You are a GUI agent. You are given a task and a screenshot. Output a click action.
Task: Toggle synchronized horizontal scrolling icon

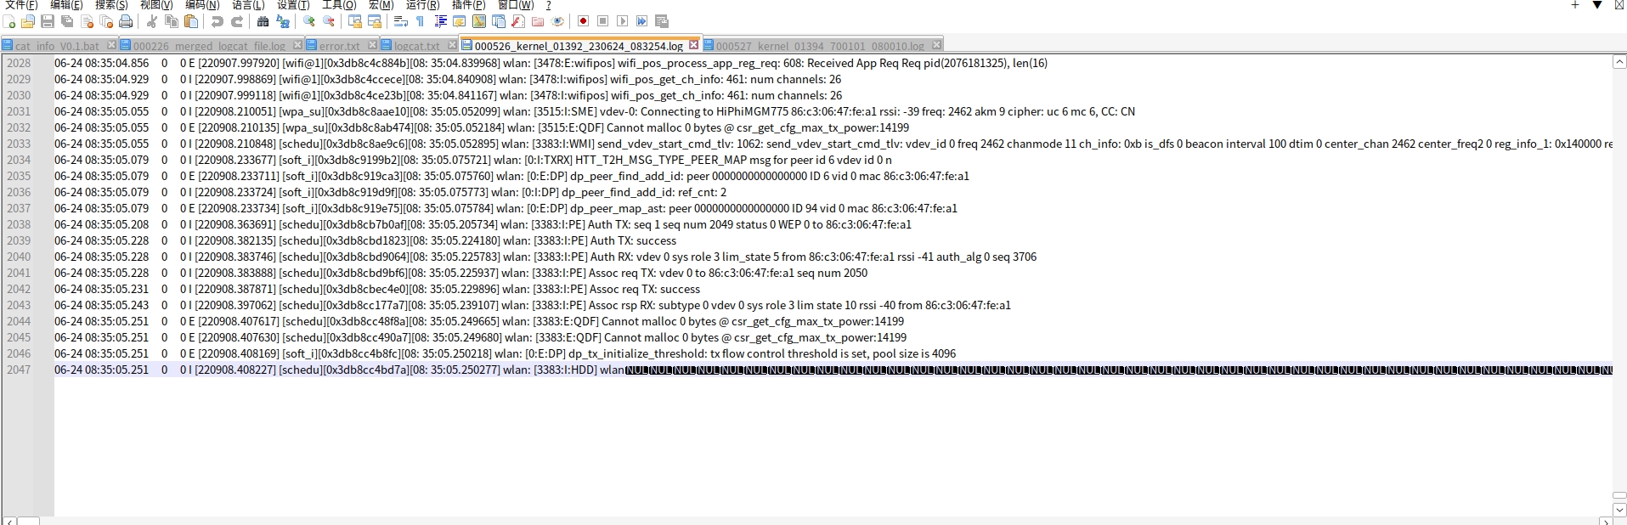click(x=375, y=21)
